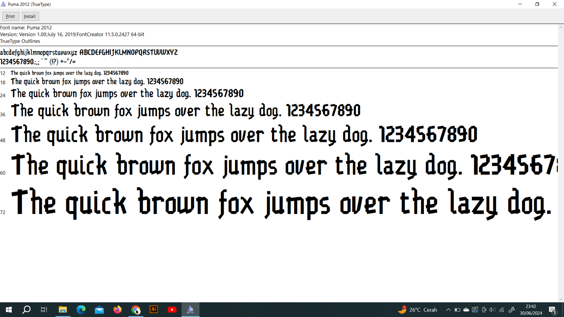
Task: Open File Explorer from the taskbar
Action: [63, 309]
